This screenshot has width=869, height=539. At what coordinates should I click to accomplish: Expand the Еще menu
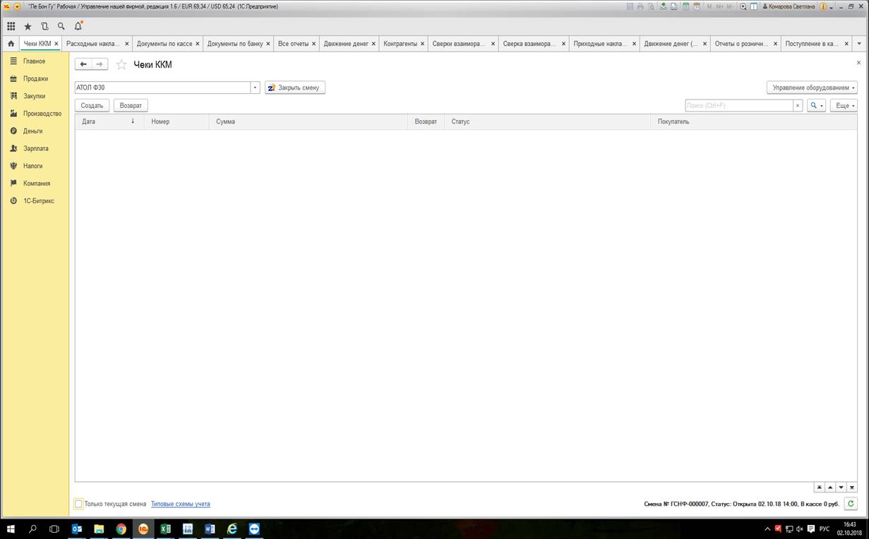(x=844, y=106)
